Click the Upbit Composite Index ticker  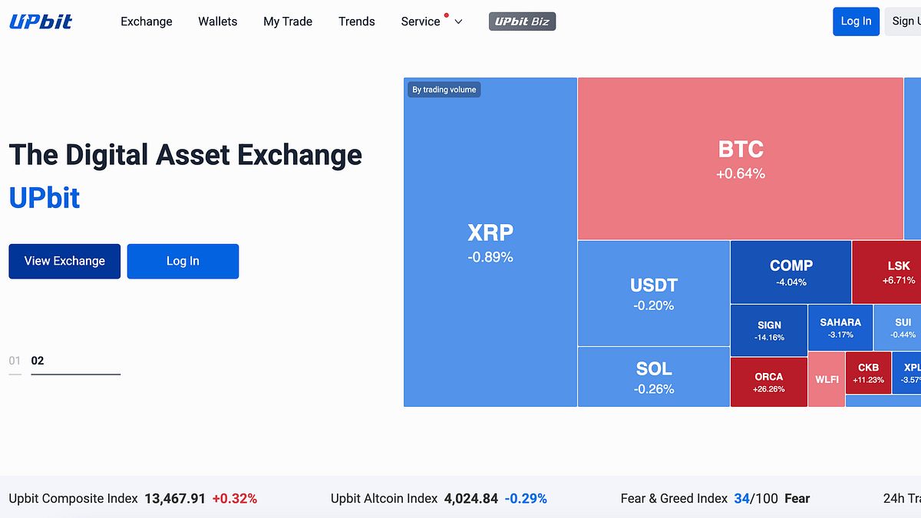133,499
